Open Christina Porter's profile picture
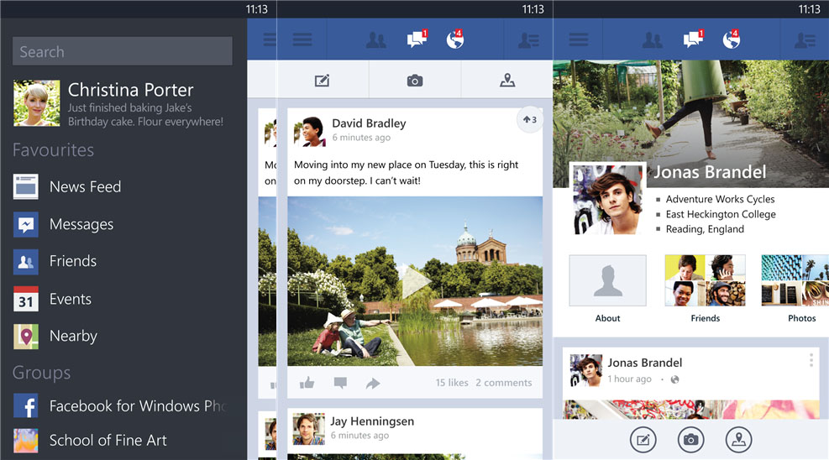The image size is (829, 460). coord(36,103)
